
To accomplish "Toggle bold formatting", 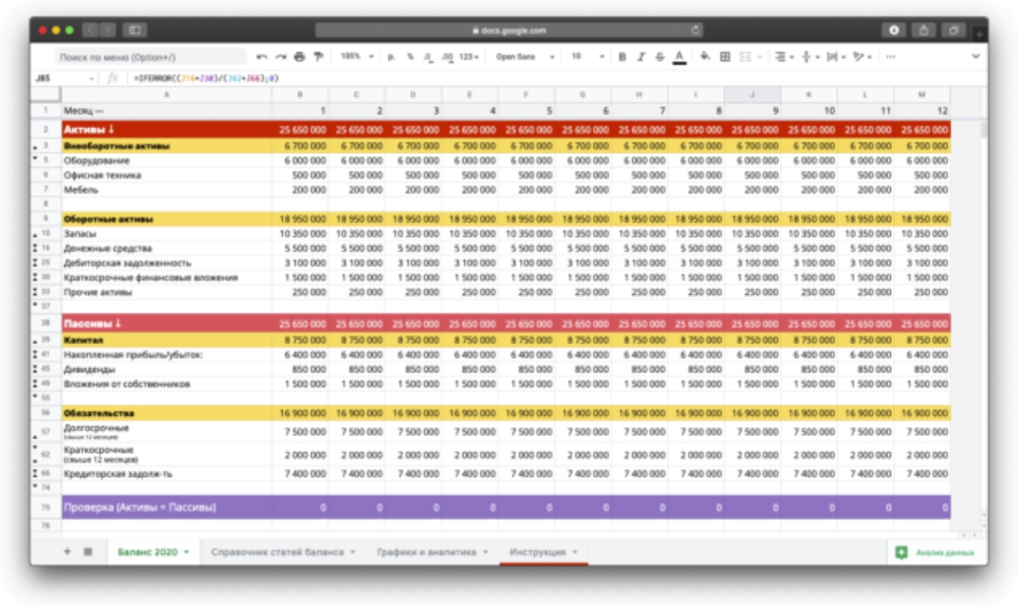I will click(x=622, y=57).
